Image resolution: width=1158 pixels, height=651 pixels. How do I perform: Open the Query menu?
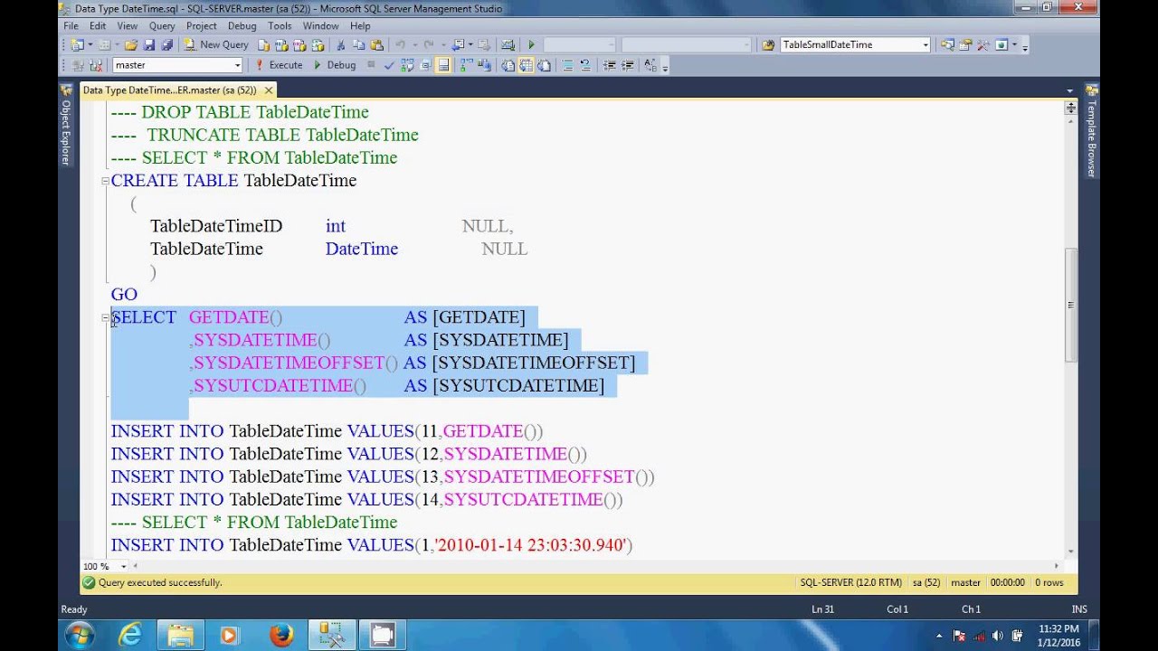(x=162, y=26)
